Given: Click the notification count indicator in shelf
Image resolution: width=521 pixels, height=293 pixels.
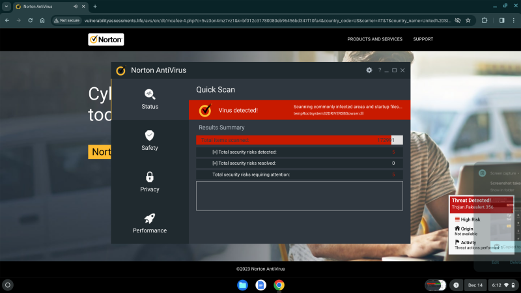Looking at the screenshot, I should [x=456, y=285].
